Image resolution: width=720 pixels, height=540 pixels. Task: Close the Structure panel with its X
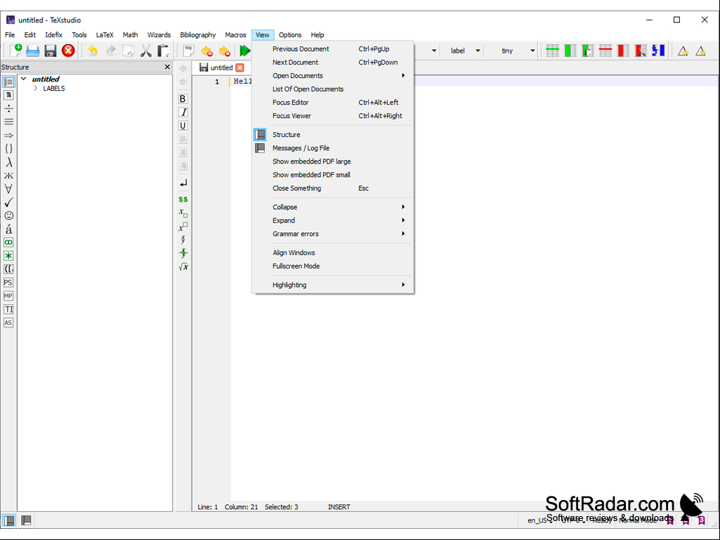(x=167, y=67)
